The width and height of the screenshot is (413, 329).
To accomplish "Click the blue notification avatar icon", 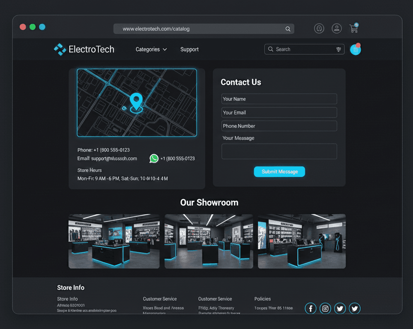I will click(x=355, y=50).
